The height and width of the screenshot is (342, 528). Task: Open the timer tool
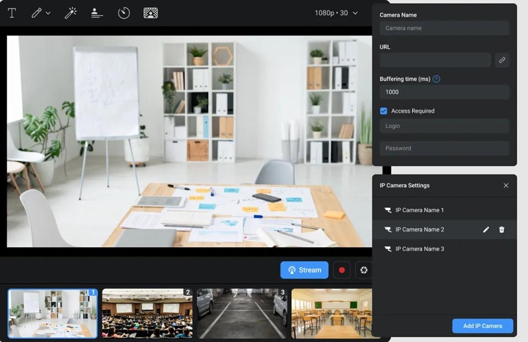tap(124, 13)
